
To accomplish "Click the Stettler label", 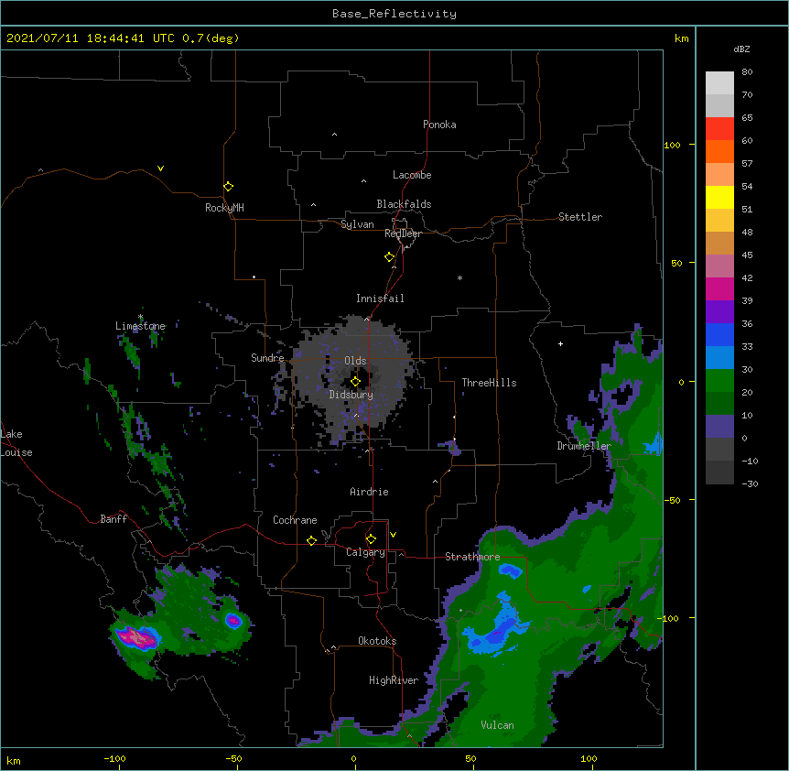I will point(580,217).
